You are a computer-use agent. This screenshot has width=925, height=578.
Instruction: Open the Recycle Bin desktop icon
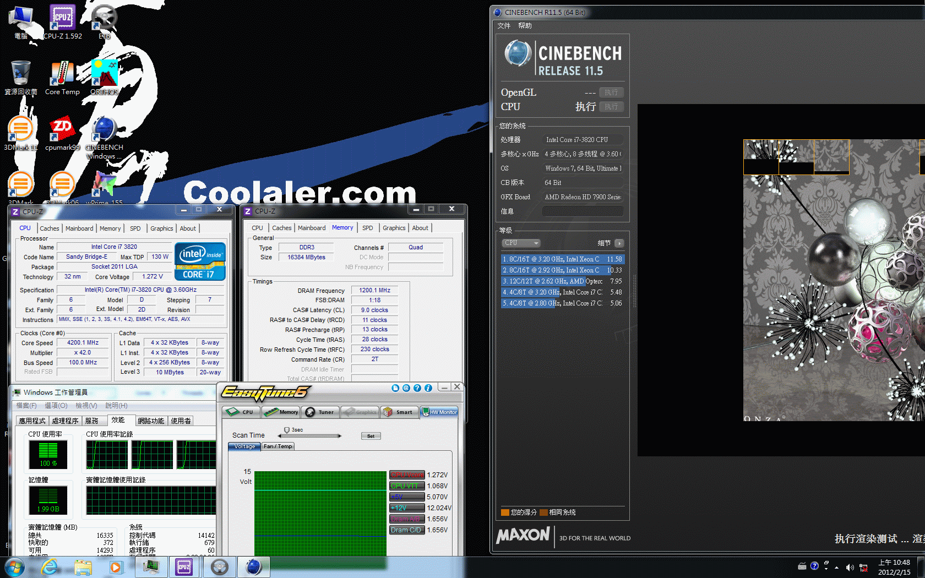(x=20, y=78)
